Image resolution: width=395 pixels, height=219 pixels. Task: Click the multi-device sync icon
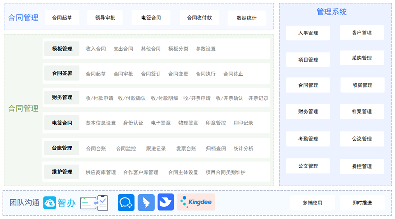(x=94, y=202)
